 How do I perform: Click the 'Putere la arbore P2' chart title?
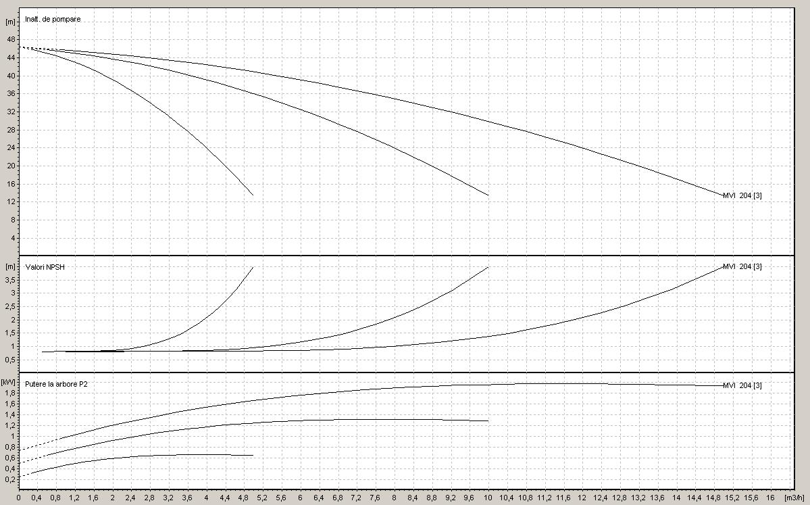pos(56,383)
